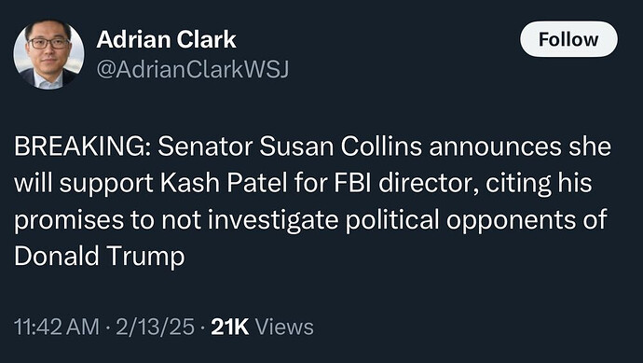The width and height of the screenshot is (643, 363).
Task: Click the word support in the post
Action: coord(106,185)
